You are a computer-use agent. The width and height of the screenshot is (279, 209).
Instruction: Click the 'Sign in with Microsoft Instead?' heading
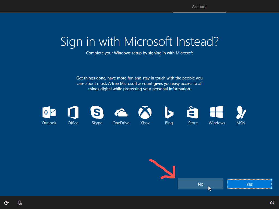139,42
